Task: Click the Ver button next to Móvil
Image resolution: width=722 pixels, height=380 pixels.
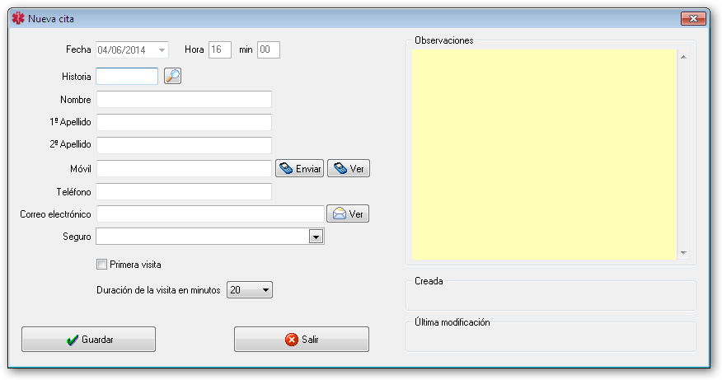Action: pos(349,168)
